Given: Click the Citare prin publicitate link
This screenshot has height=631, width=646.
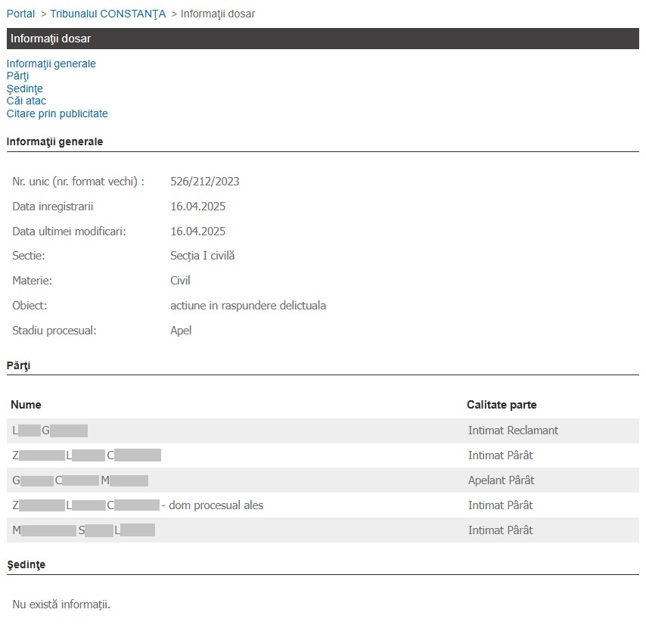Looking at the screenshot, I should [57, 113].
